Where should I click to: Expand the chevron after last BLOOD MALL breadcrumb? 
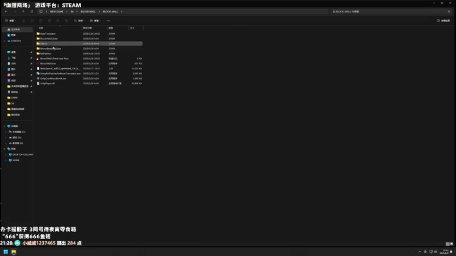pos(121,11)
